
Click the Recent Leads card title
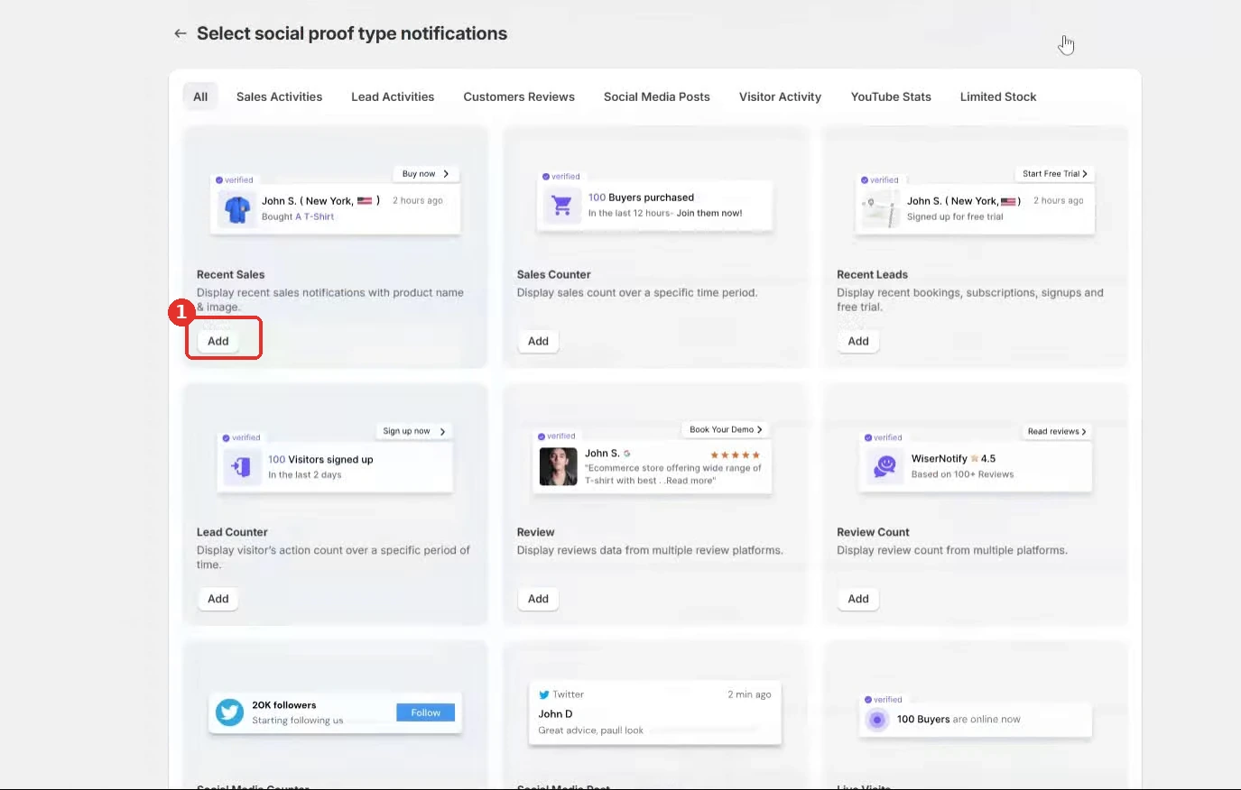872,274
